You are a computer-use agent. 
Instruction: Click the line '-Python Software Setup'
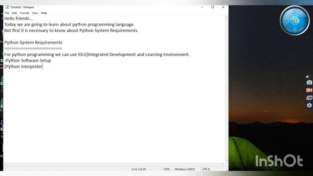(28, 61)
